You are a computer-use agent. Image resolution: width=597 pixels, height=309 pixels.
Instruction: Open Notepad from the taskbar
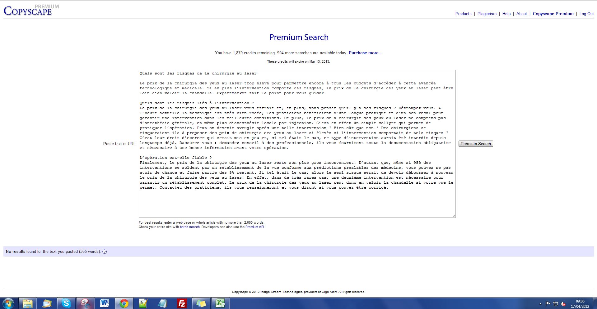coord(162,303)
